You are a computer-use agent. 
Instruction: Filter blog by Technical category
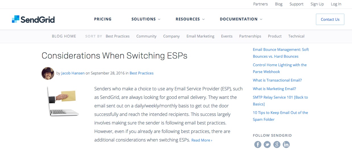click(296, 36)
